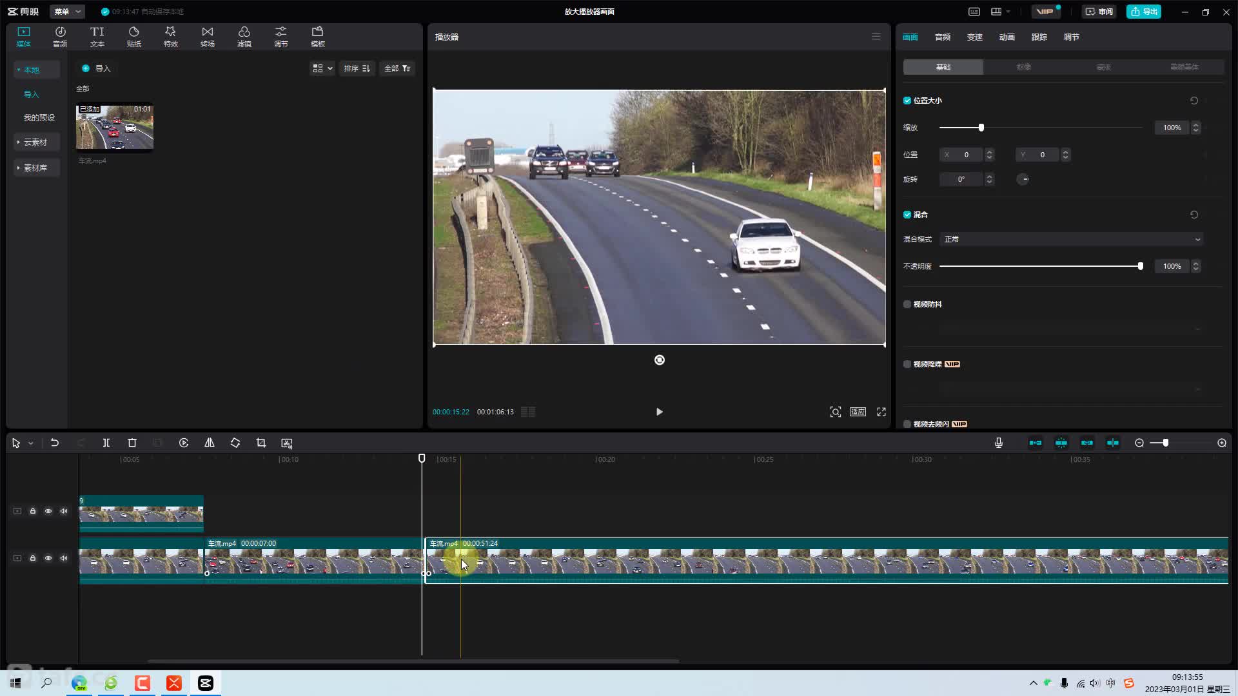Click the reverse playback icon in timeline toolbar

[184, 443]
